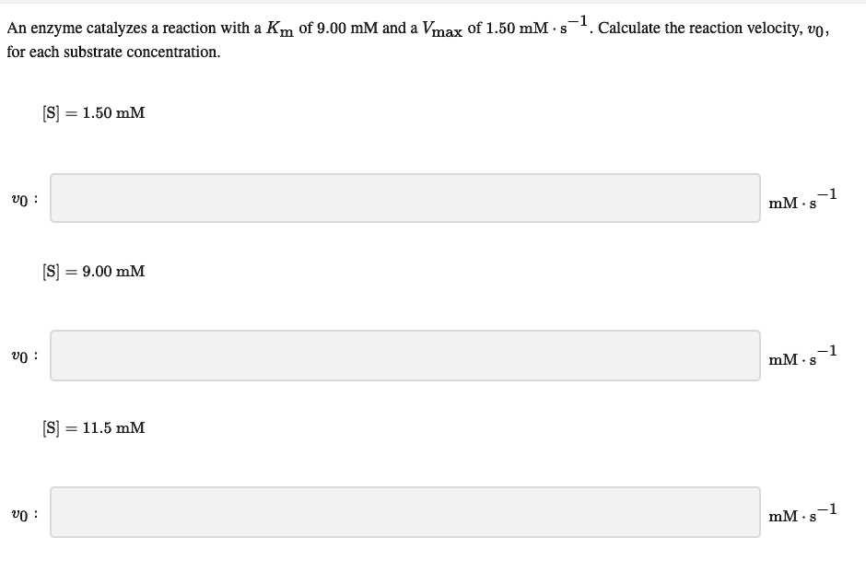Click the mM·s⁻¹ unit after the second field
This screenshot has width=866, height=584.
point(802,355)
